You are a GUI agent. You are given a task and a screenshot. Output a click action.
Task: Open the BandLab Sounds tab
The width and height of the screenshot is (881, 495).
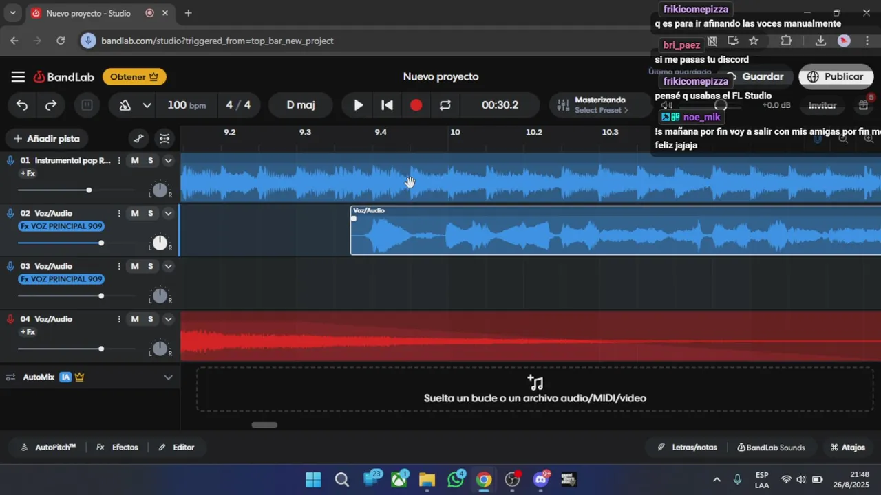click(x=771, y=448)
